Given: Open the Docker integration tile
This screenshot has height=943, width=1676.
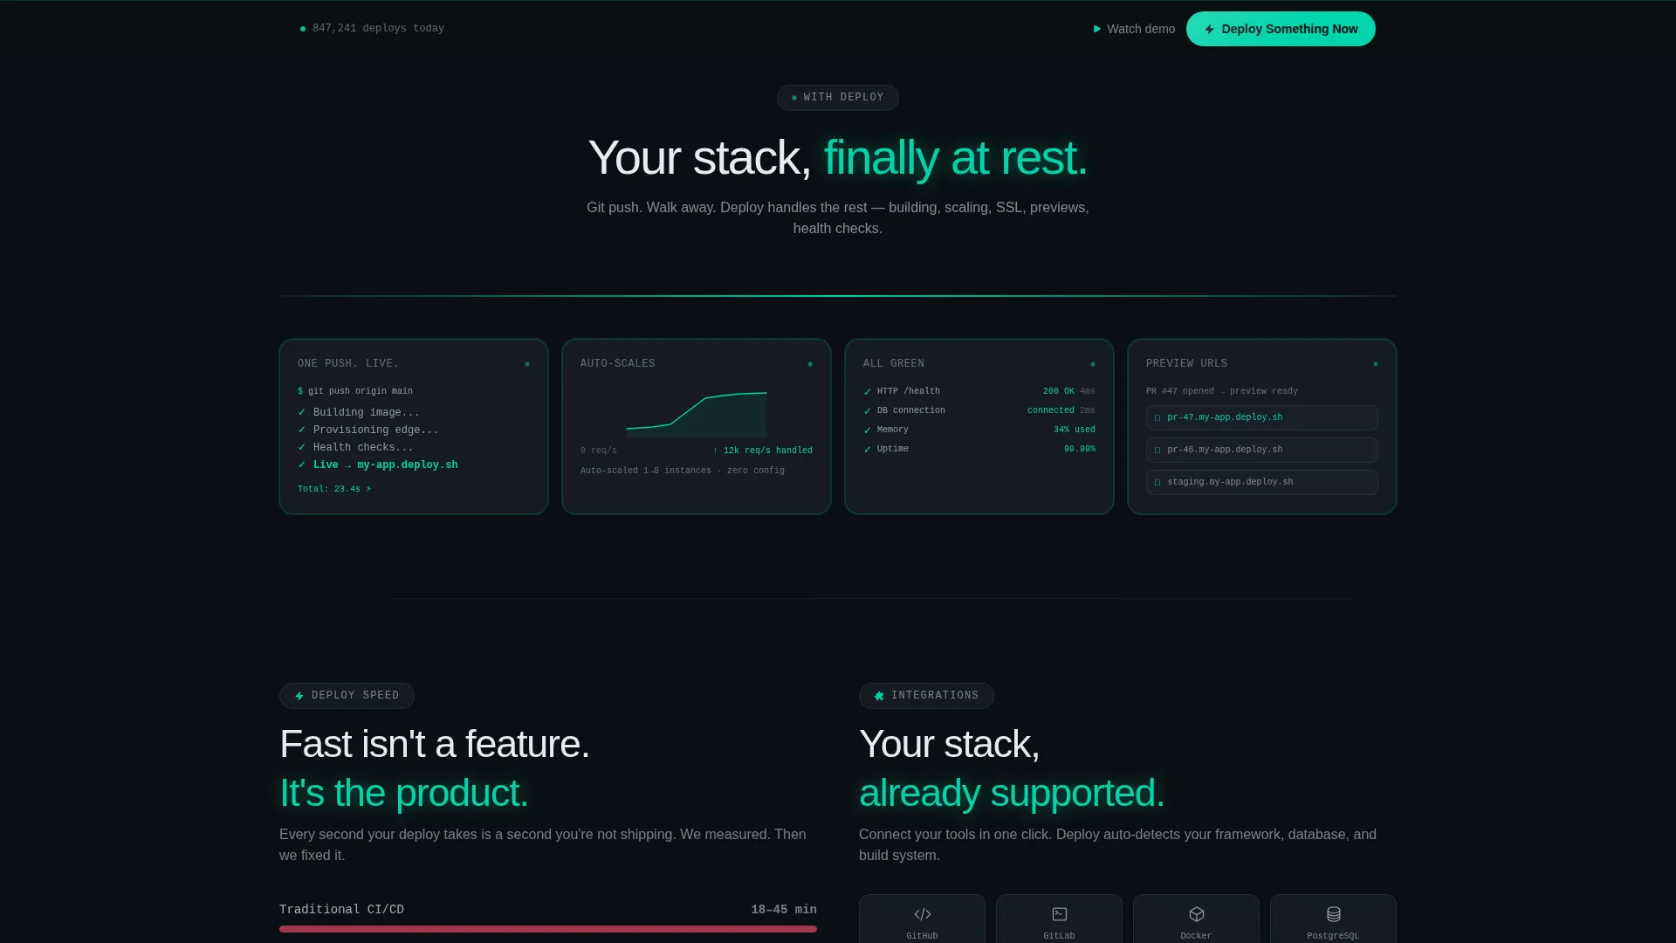Looking at the screenshot, I should click(1196, 919).
